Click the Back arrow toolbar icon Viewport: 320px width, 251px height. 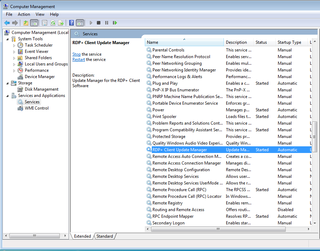(7, 23)
